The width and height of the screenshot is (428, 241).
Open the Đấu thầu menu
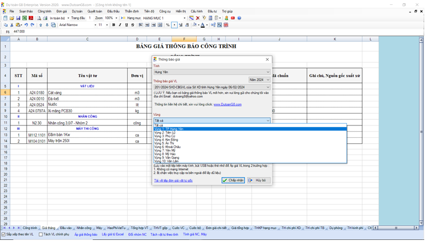click(113, 11)
